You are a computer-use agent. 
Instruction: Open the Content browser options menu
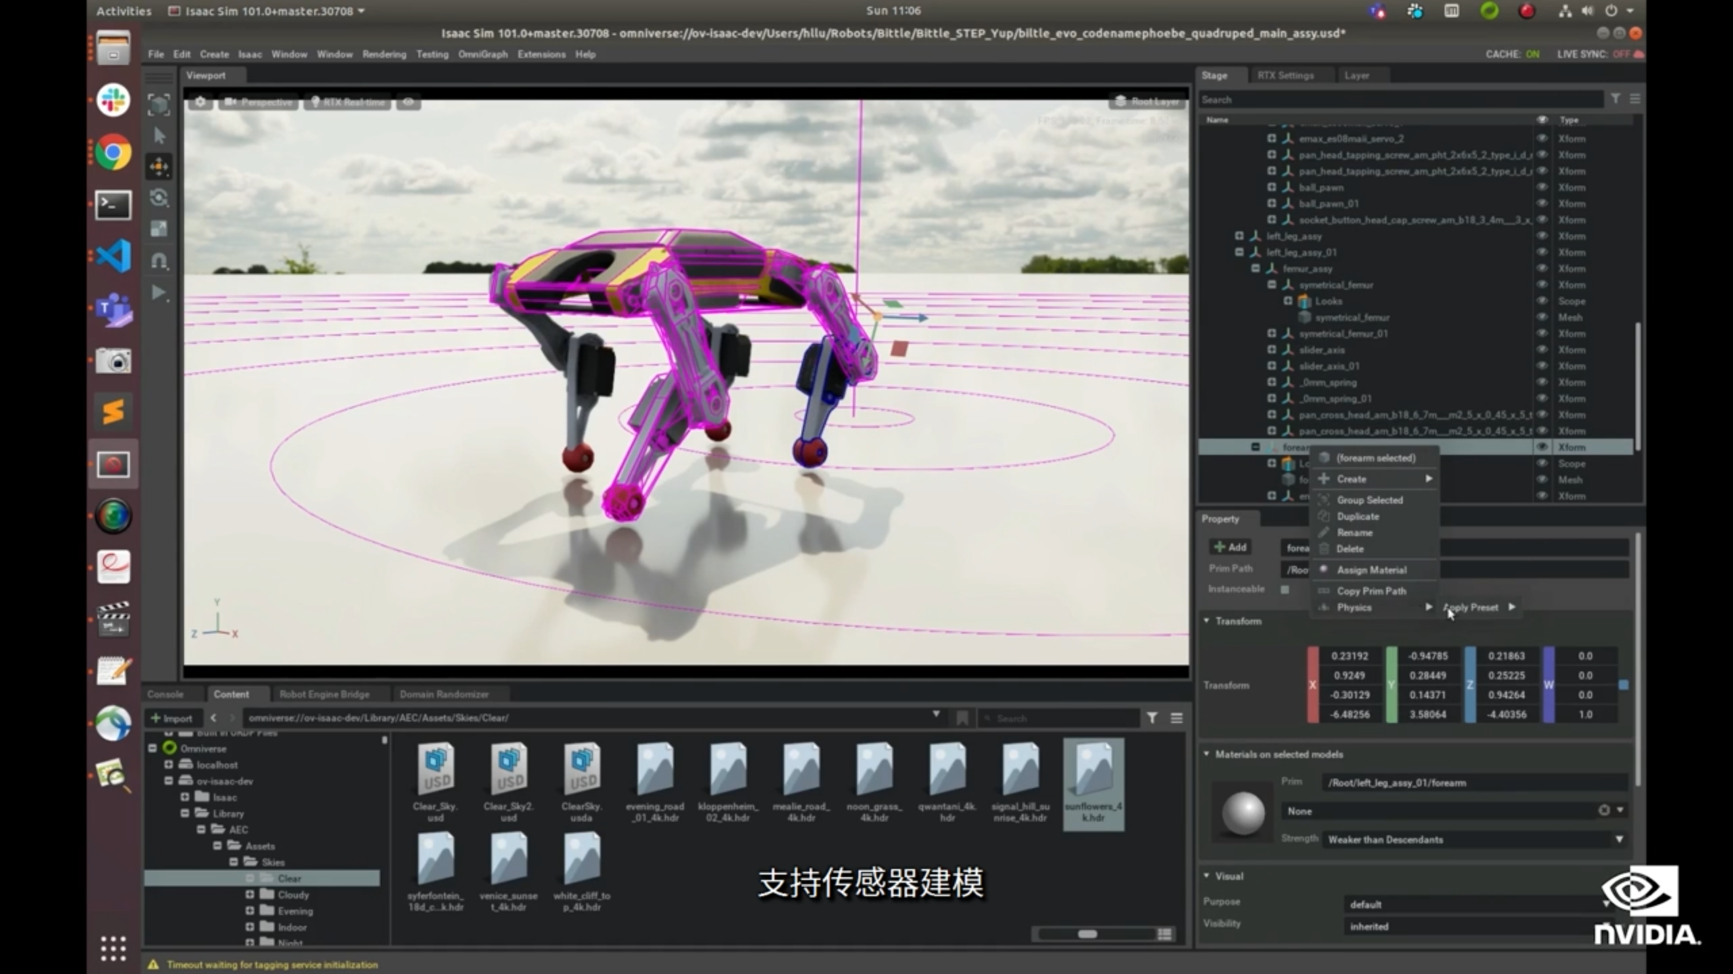[x=1177, y=717]
